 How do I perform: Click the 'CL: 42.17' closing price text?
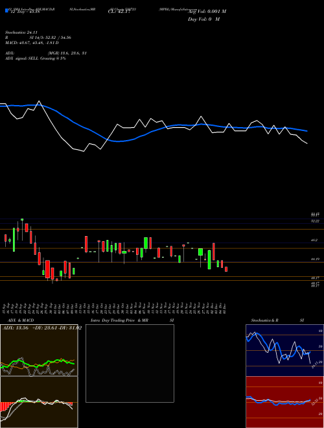tap(119, 12)
